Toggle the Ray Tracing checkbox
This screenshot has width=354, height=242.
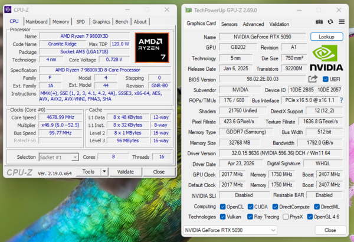(250, 217)
